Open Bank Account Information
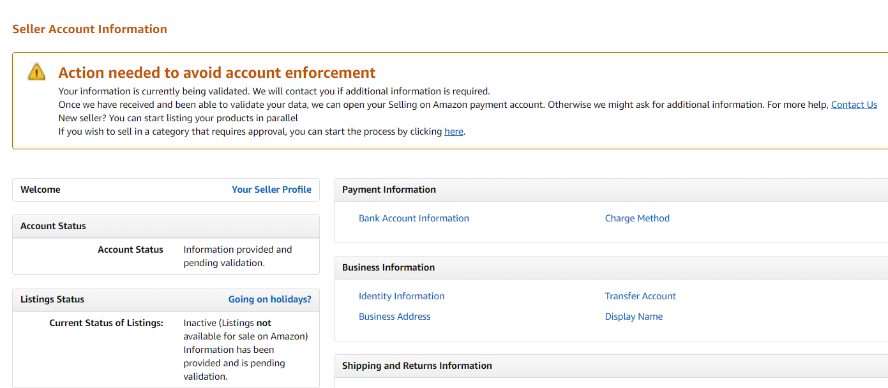Screen dimensions: 888x388 414,218
